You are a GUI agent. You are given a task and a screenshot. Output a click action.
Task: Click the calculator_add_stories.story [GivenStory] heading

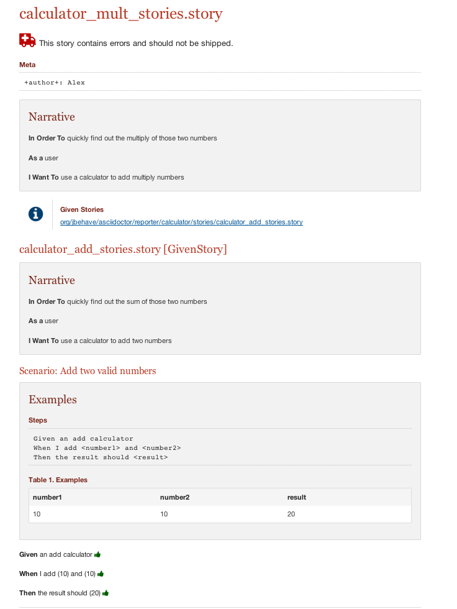click(x=123, y=249)
